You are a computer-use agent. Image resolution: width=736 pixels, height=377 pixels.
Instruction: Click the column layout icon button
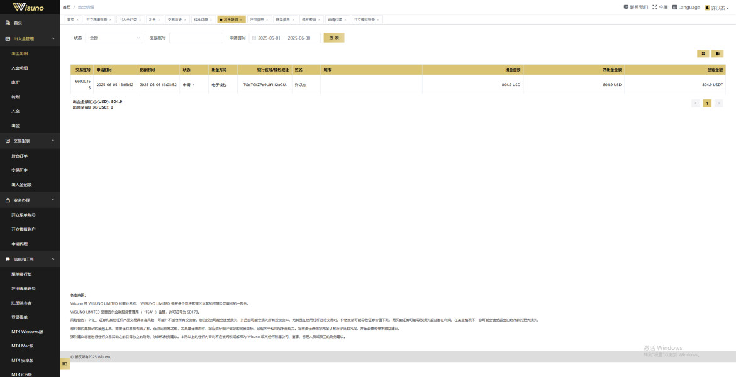tap(717, 53)
